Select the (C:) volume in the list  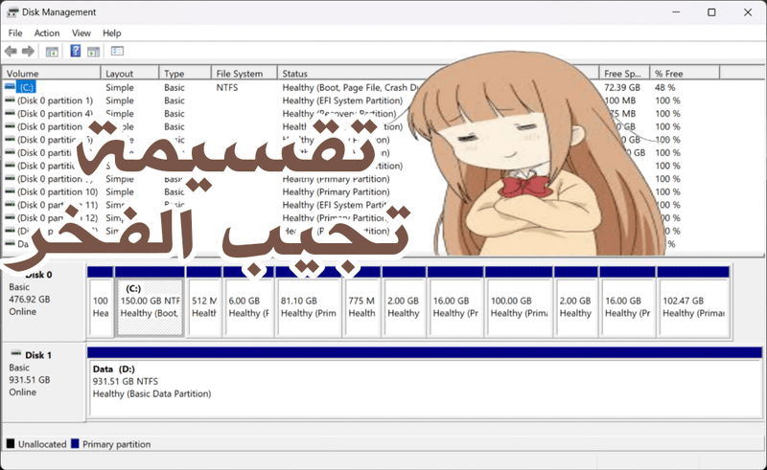click(27, 87)
